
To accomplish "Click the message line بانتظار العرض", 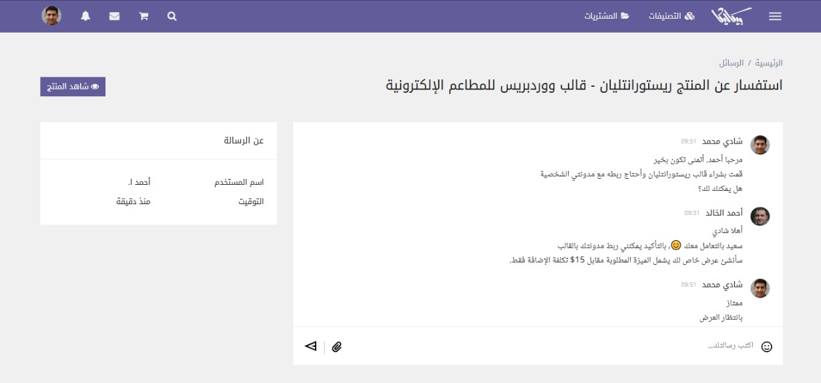I will pos(722,318).
